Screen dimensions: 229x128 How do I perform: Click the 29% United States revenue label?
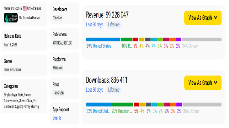(x=99, y=46)
